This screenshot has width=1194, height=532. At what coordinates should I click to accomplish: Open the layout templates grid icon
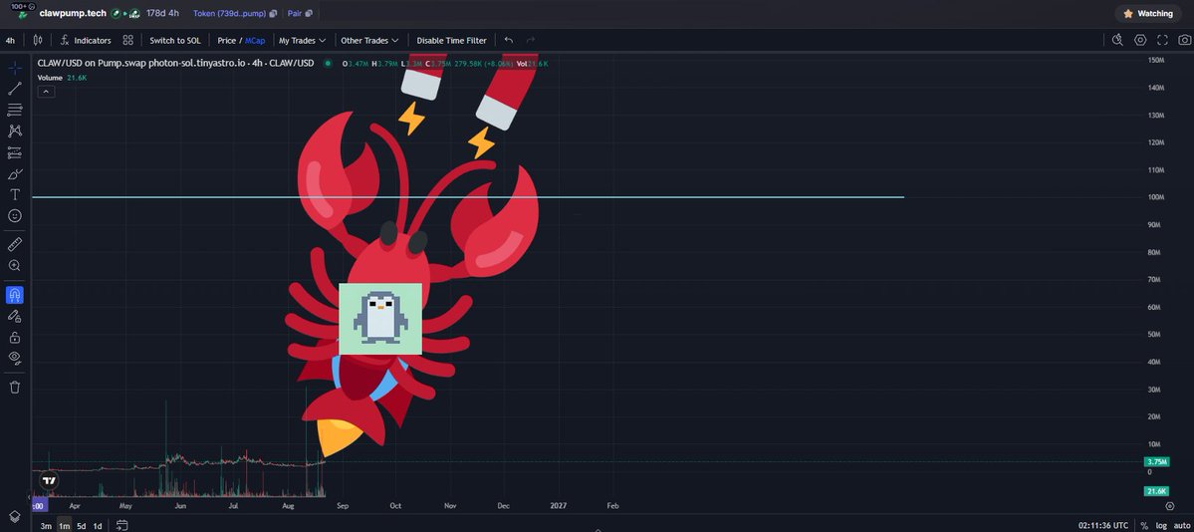tap(127, 41)
